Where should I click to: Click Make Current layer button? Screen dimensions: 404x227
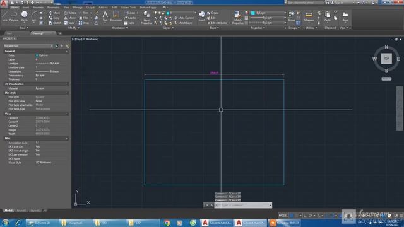[184, 18]
